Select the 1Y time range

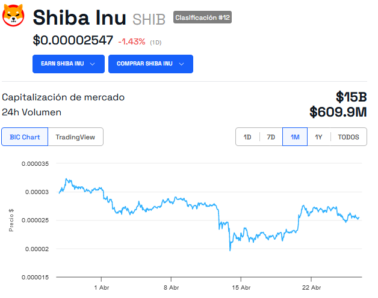318,137
